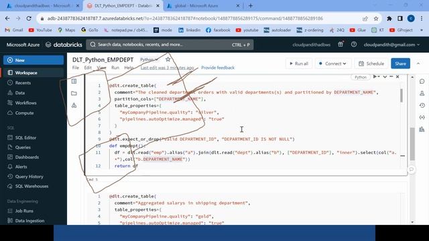Open the Python language dropdown in the notebook title
The height and width of the screenshot is (241, 429).
pyautogui.click(x=149, y=60)
